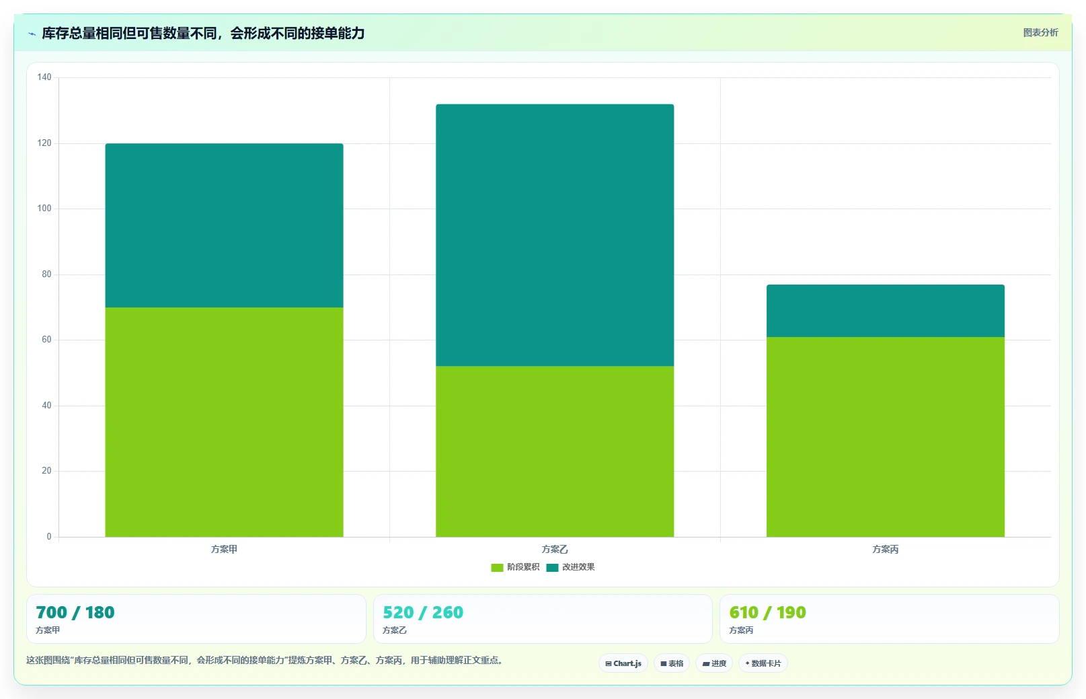Click the y-axis value 140
This screenshot has height=699, width=1086.
pyautogui.click(x=44, y=77)
